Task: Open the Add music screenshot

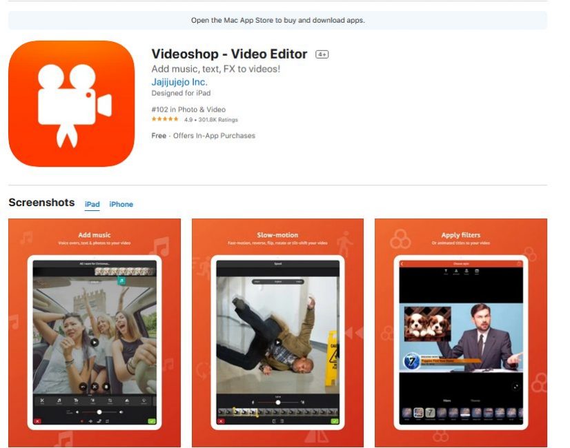Action: pos(95,332)
